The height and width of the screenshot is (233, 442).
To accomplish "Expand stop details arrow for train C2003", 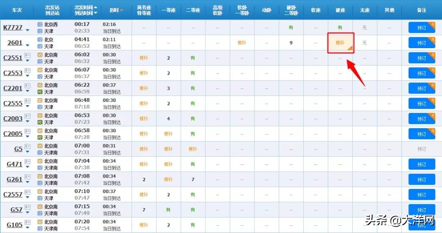I will tap(27, 121).
